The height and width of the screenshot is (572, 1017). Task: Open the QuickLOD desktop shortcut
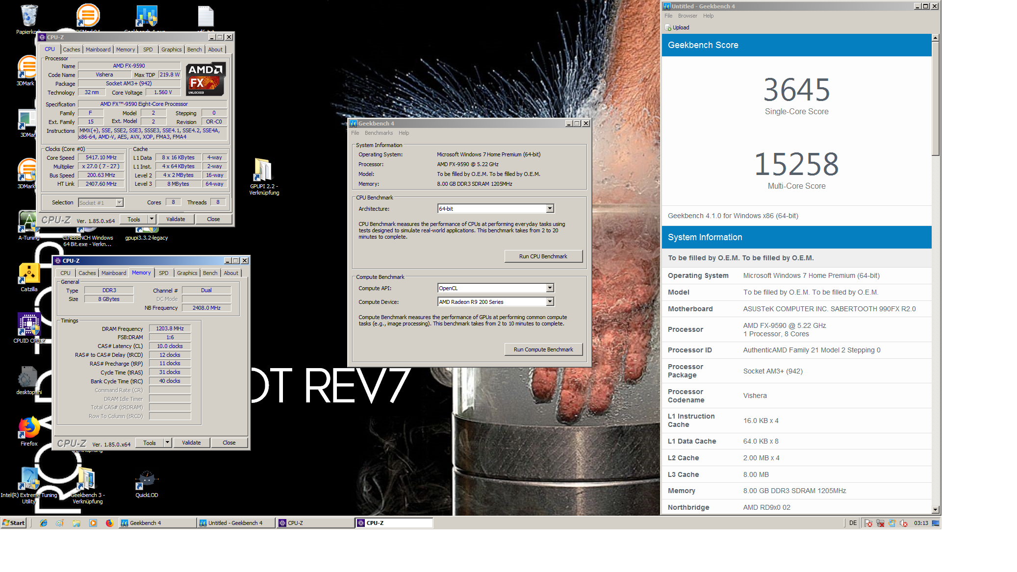point(146,480)
